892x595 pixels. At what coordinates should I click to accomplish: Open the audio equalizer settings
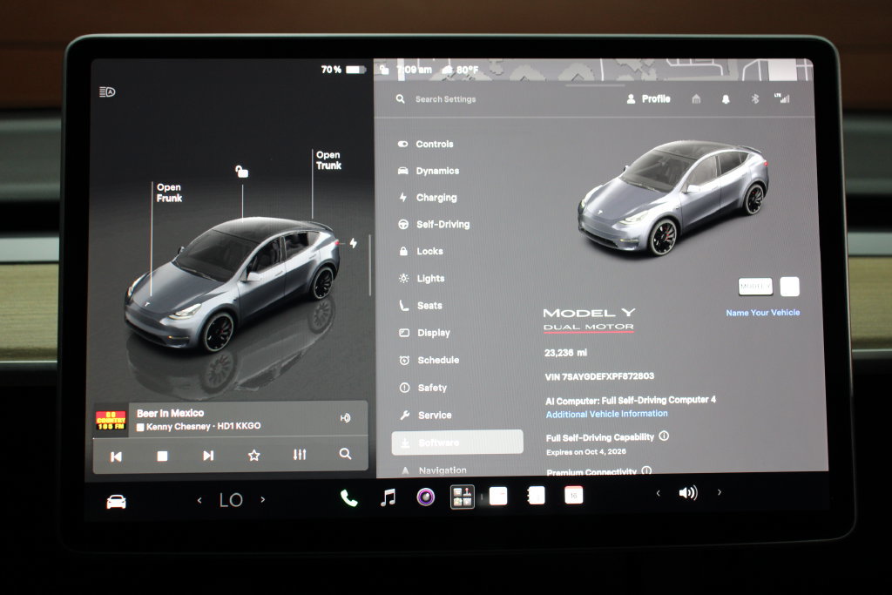click(x=300, y=455)
